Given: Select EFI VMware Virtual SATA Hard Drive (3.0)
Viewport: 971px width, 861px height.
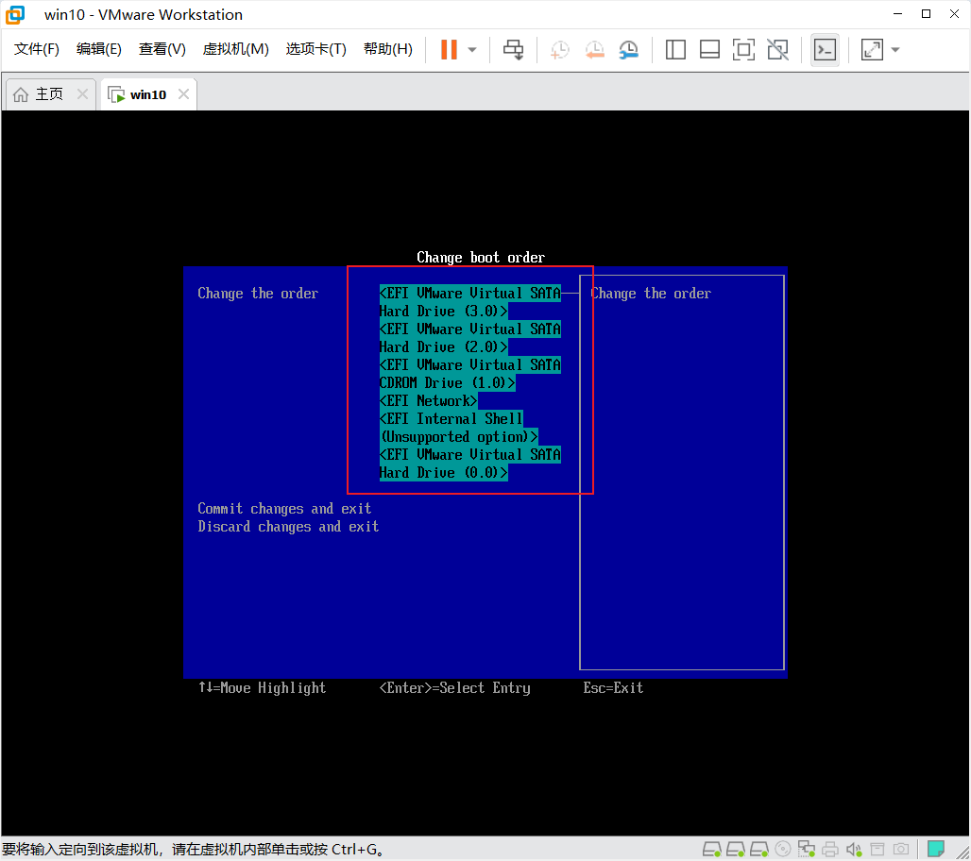Looking at the screenshot, I should 470,302.
